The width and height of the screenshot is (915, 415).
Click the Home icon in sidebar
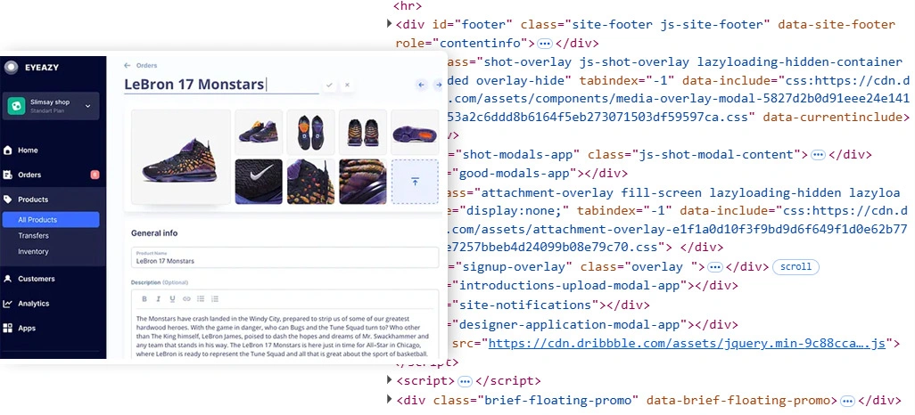(x=8, y=151)
